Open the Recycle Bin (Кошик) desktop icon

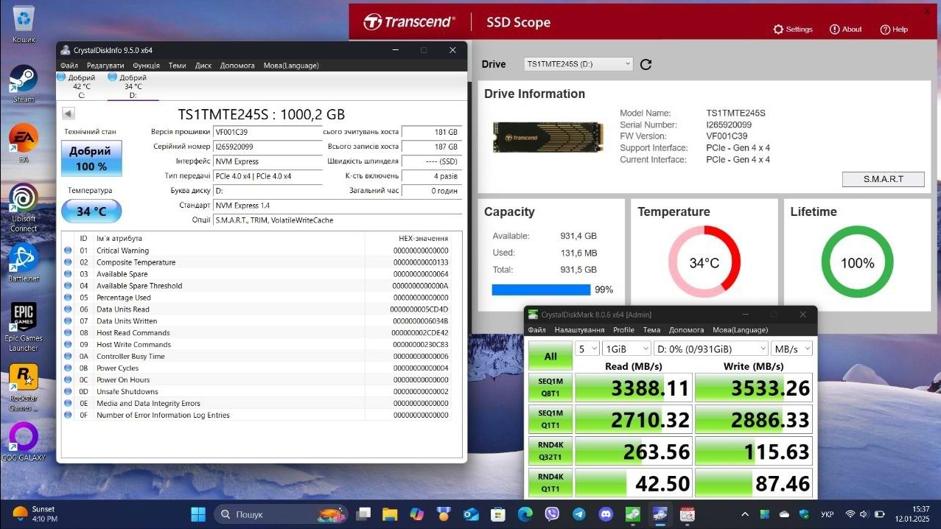24,24
